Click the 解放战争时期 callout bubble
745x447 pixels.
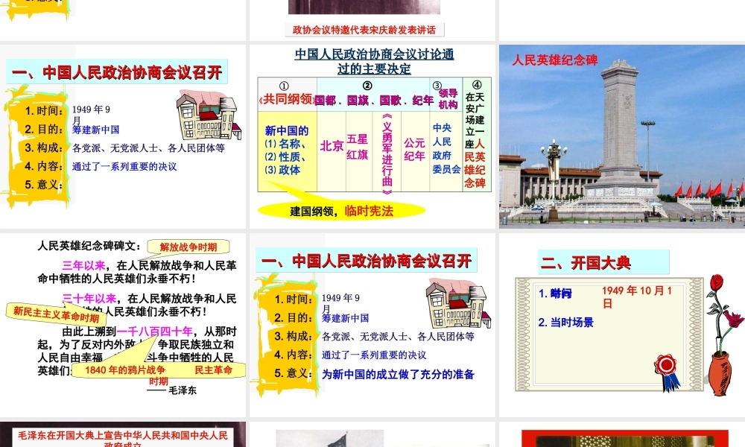(188, 247)
